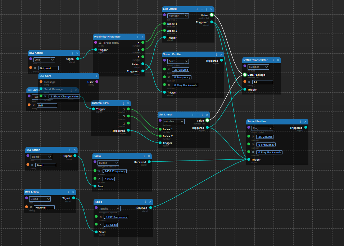
Task: Click the info icon on the Buzz Sound Emitter
Action: click(216, 54)
